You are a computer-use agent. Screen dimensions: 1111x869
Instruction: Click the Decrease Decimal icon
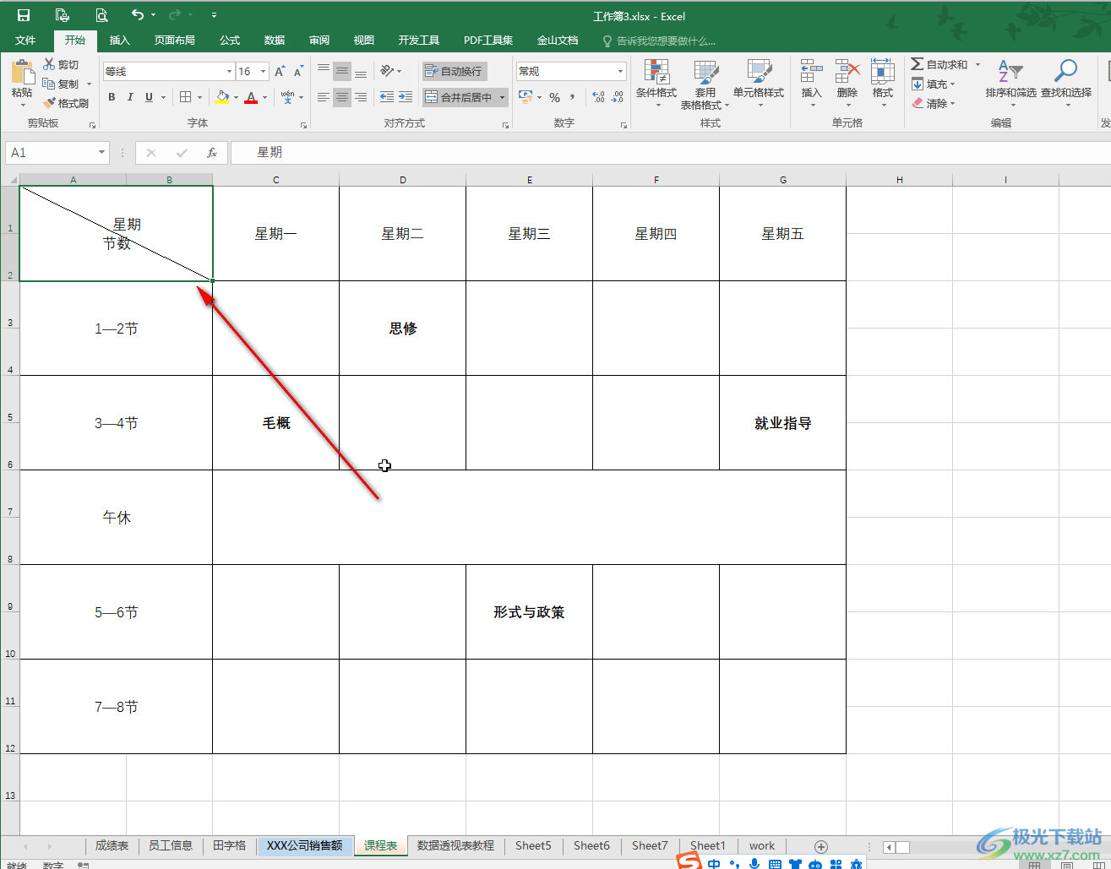pyautogui.click(x=618, y=97)
